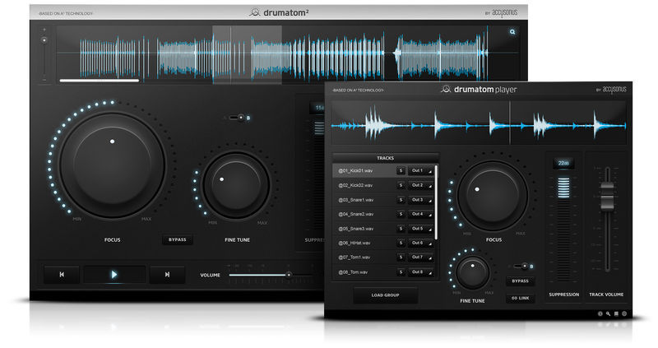Click the LOAD GROUP button

coord(385,295)
